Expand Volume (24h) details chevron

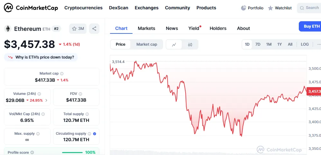coord(46,100)
